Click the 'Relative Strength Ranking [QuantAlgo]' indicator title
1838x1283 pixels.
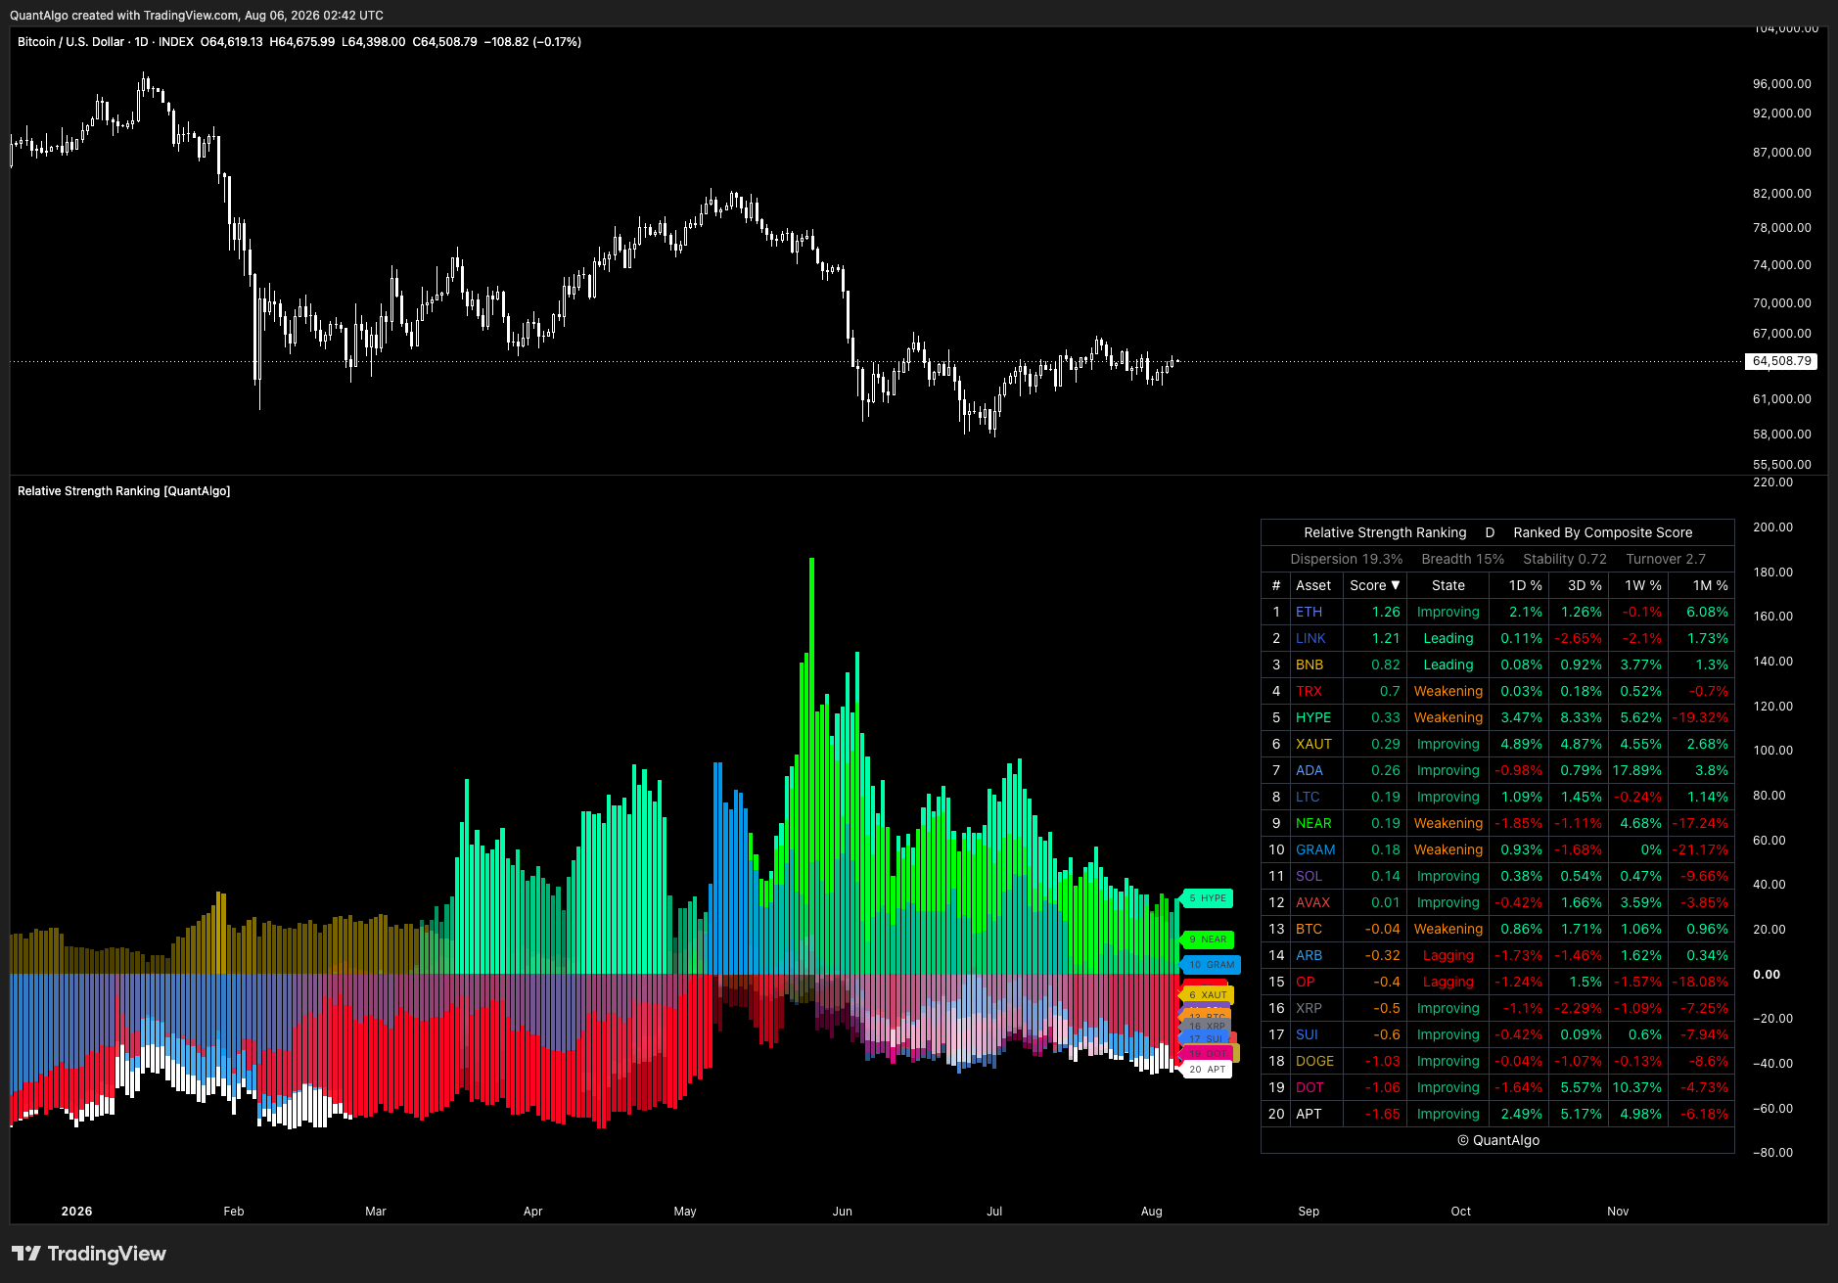click(124, 491)
